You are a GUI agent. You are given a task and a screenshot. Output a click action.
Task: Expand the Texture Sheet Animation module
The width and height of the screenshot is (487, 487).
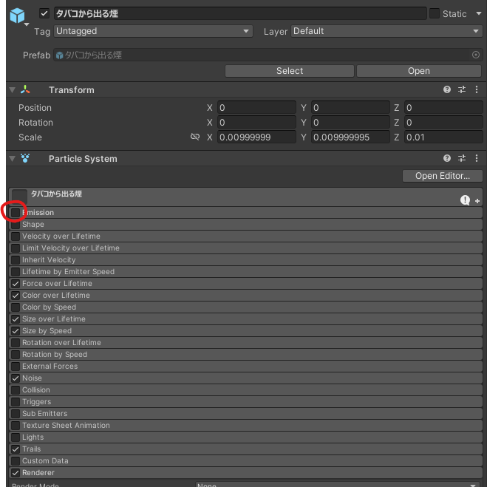coord(245,425)
